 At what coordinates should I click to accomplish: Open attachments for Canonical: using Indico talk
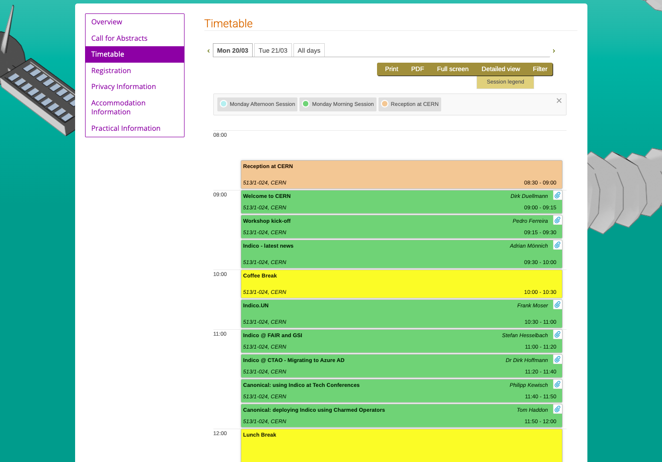pos(558,384)
